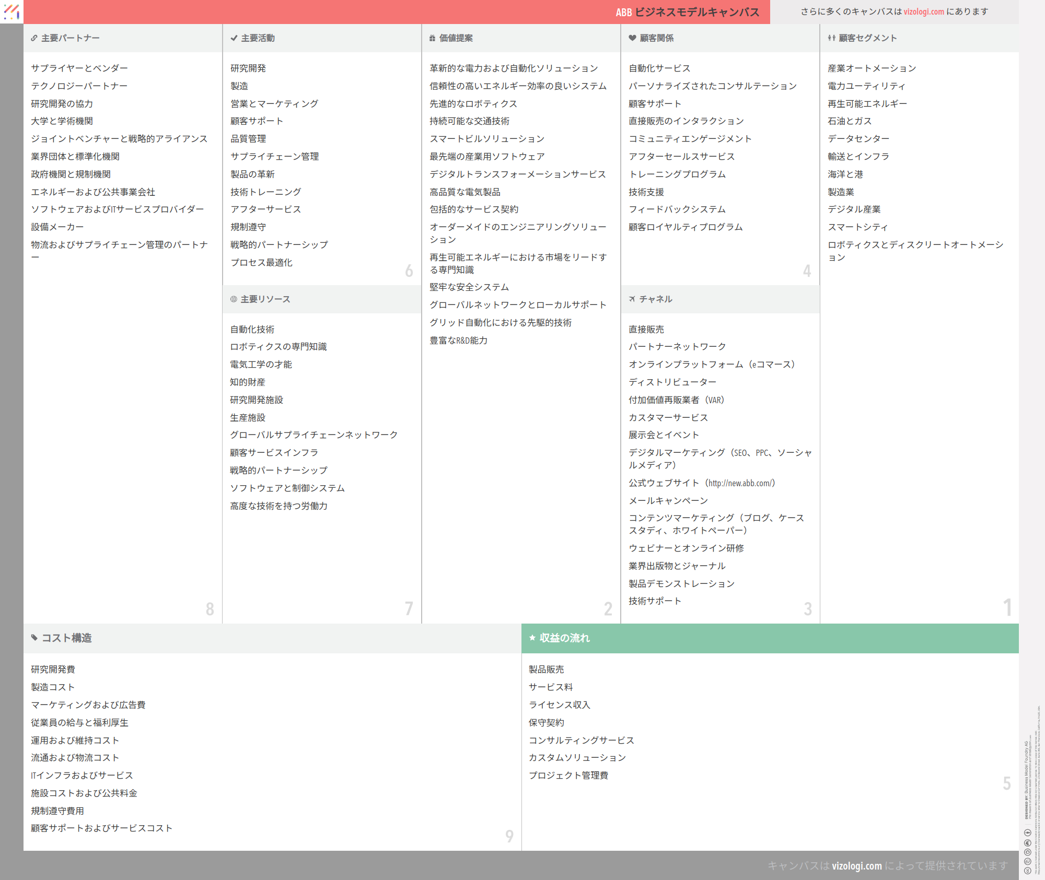
Task: Click the 研究開発費 cost item
Action: pyautogui.click(x=53, y=670)
